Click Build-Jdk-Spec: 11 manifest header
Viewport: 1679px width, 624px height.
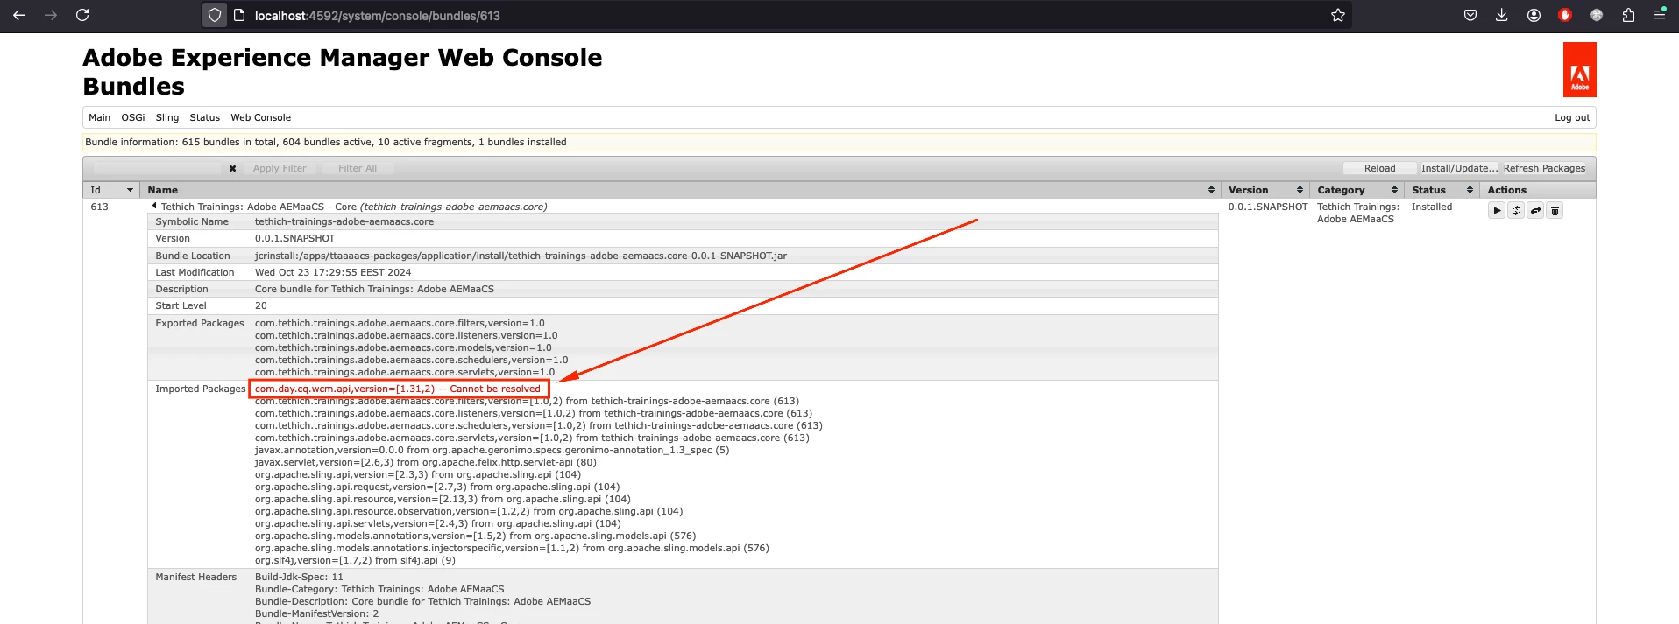(299, 577)
